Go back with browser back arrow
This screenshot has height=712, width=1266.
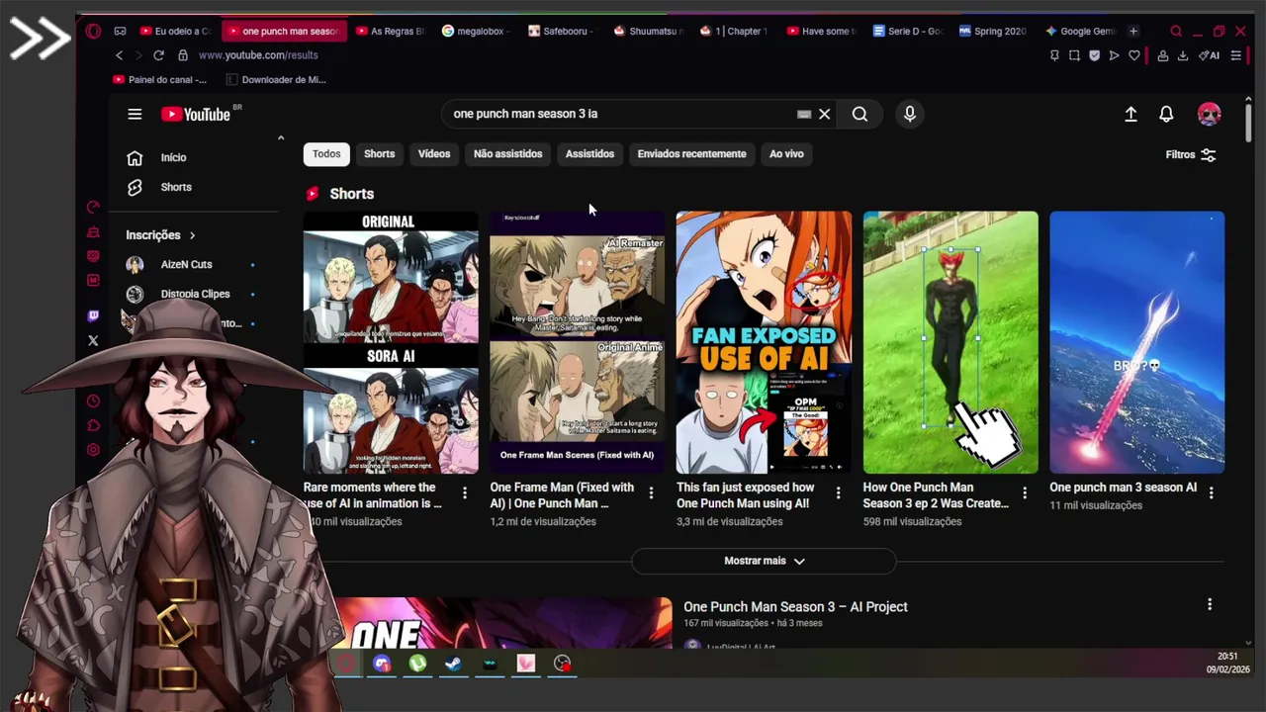(x=119, y=55)
